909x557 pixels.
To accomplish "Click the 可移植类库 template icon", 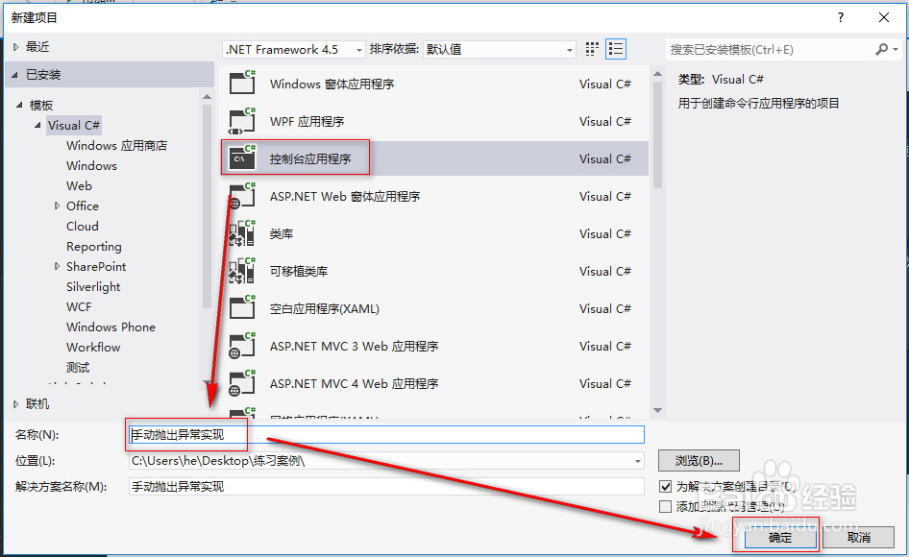I will point(242,271).
